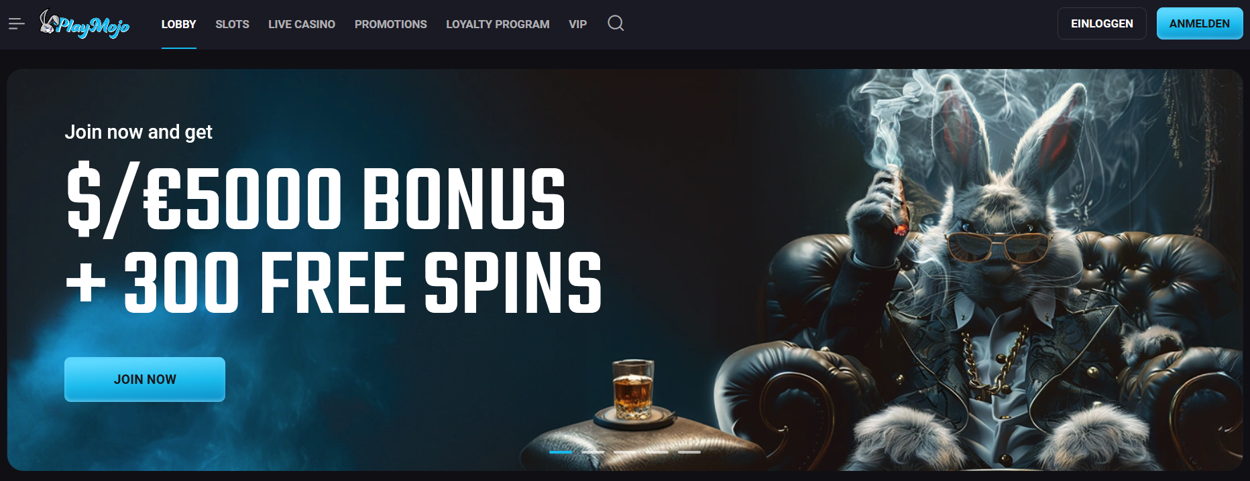The height and width of the screenshot is (481, 1250).
Task: Click the $/€5000 Bonus headline text
Action: (316, 198)
